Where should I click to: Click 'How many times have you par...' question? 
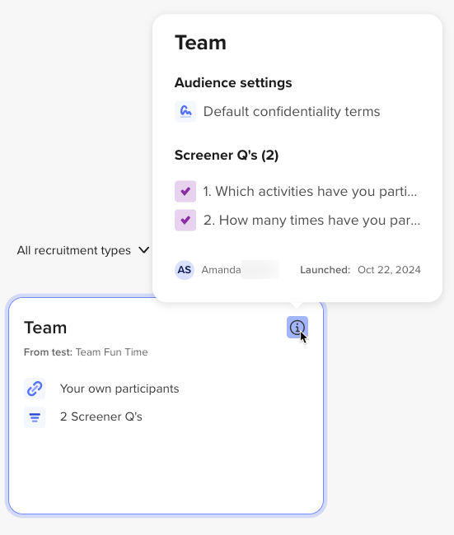pos(311,220)
